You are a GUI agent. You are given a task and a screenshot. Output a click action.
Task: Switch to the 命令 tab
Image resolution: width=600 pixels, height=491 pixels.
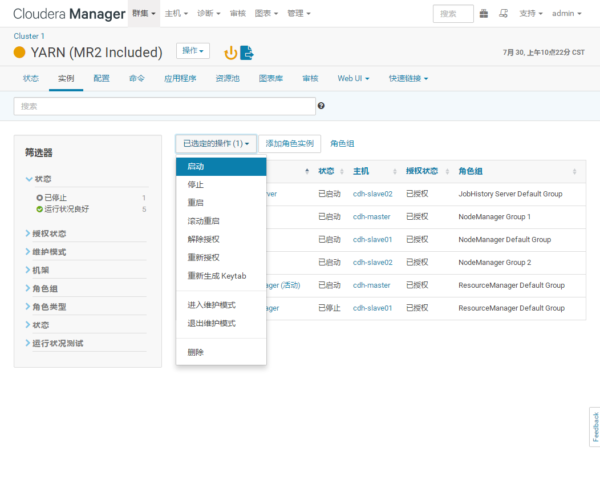point(137,78)
